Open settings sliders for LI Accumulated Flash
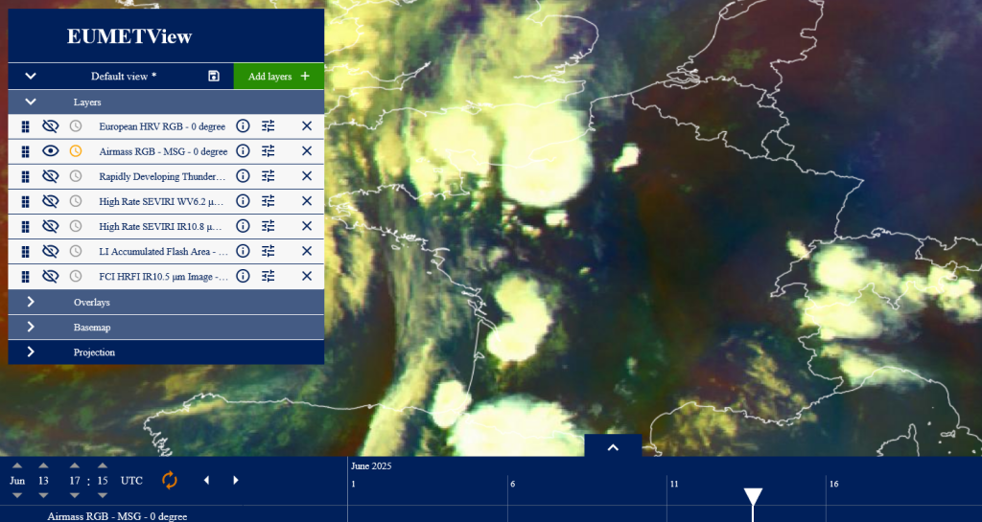982x522 pixels. 269,251
